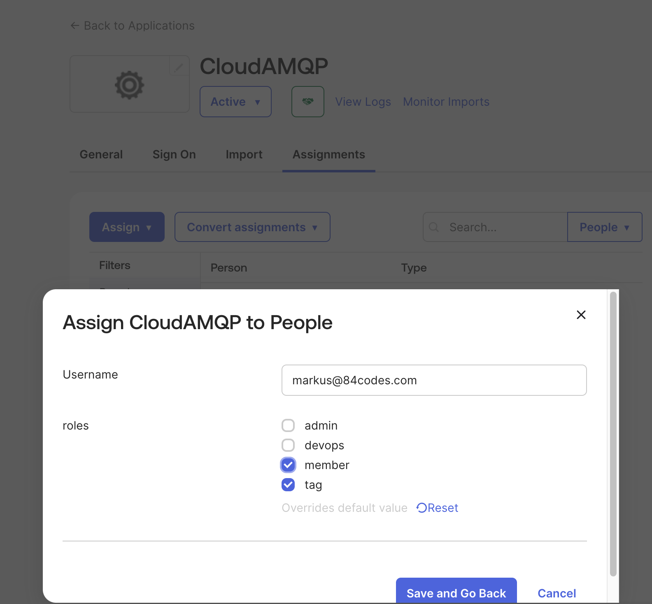This screenshot has height=604, width=652.
Task: Open the People filter dropdown
Action: point(605,227)
